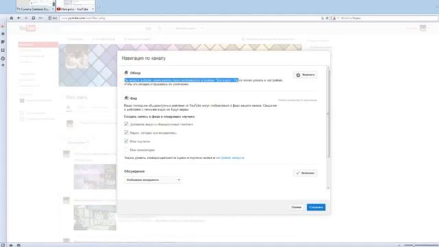Click the panel toggle icon in status bar
Image resolution: width=439 pixels, height=247 pixels.
pyautogui.click(x=2, y=245)
